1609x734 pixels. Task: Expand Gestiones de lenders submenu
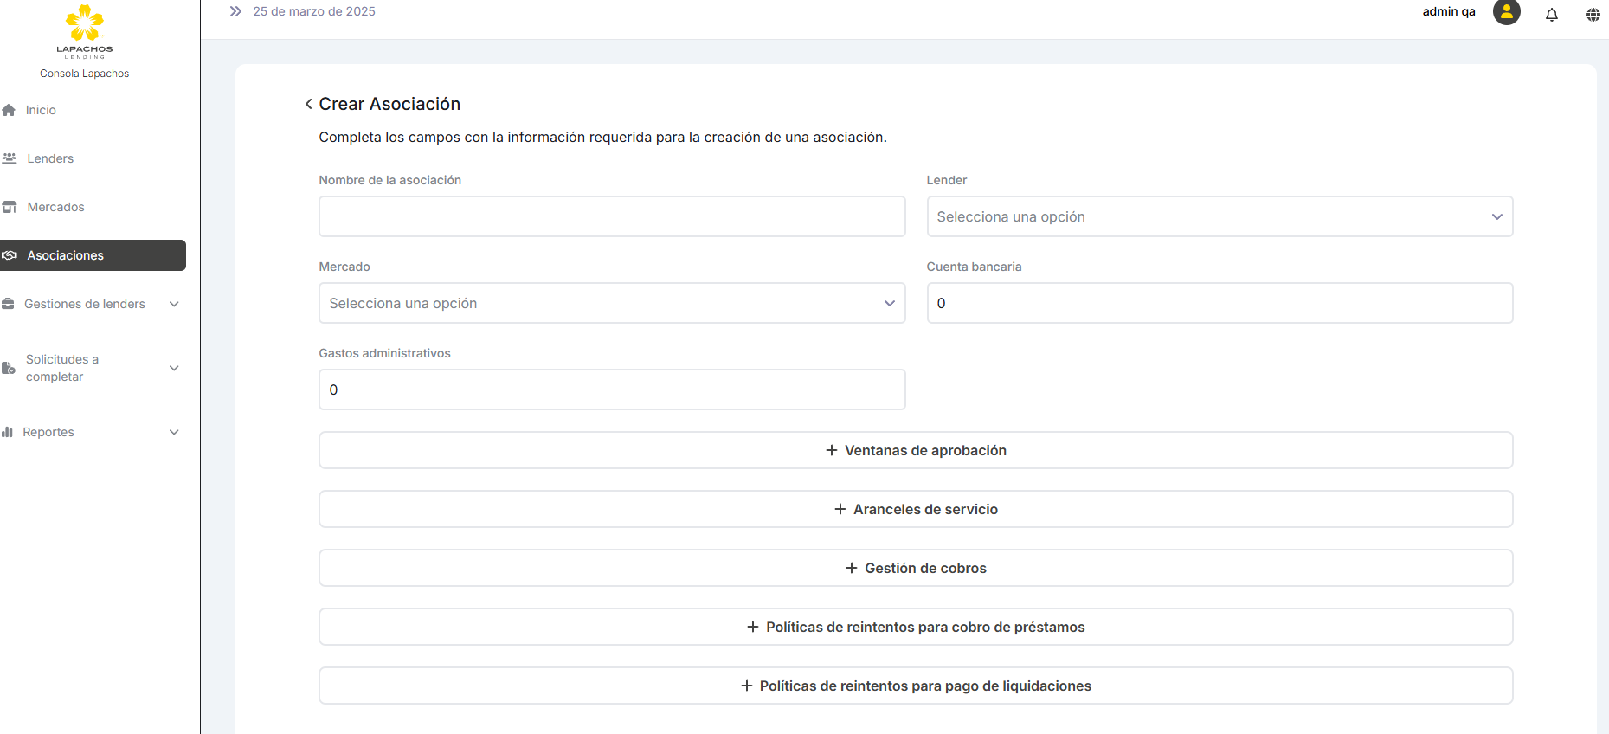click(173, 304)
